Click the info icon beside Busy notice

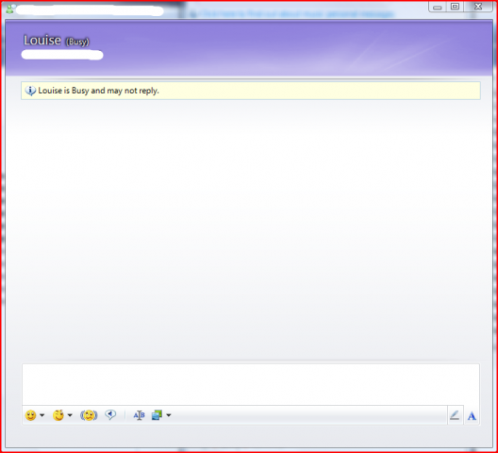[x=30, y=91]
